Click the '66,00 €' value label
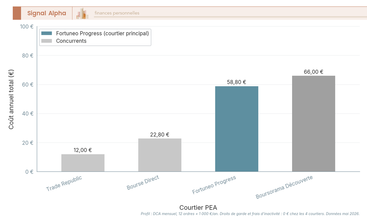This screenshot has height=220, width=367. click(x=313, y=72)
